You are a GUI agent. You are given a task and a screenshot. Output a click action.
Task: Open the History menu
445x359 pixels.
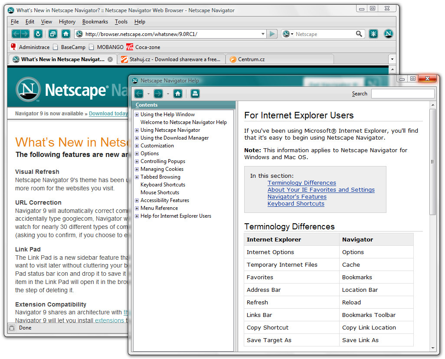point(67,22)
